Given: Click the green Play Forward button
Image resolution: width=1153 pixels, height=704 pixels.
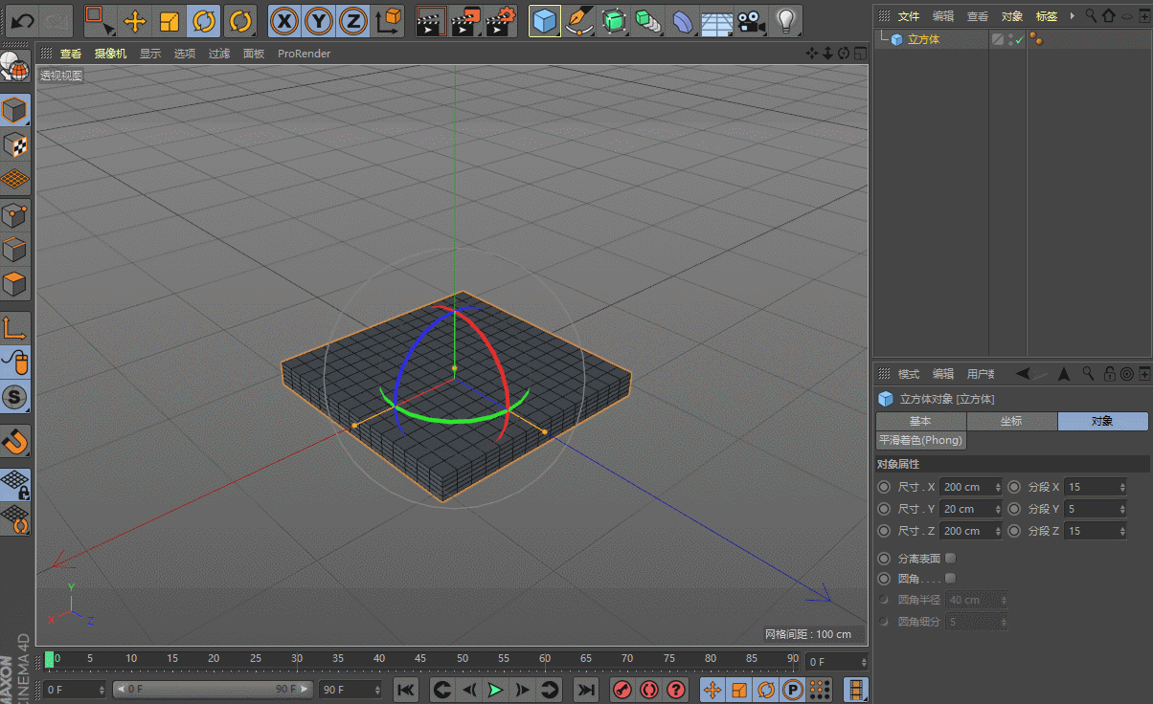Looking at the screenshot, I should (x=495, y=690).
